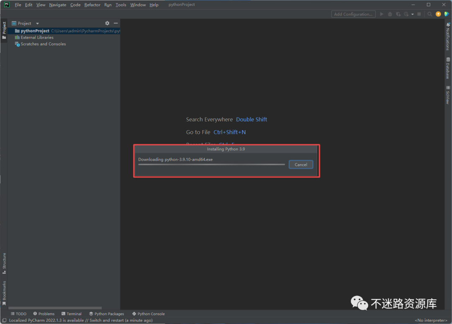
Task: Toggle the Database side panel
Action: (x=448, y=68)
